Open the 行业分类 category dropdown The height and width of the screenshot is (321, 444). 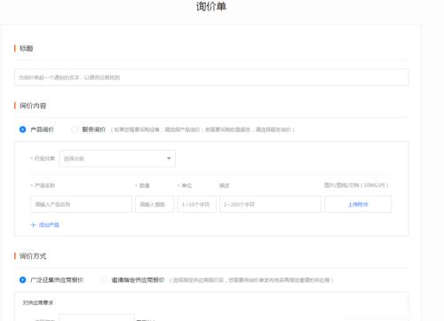coord(117,159)
